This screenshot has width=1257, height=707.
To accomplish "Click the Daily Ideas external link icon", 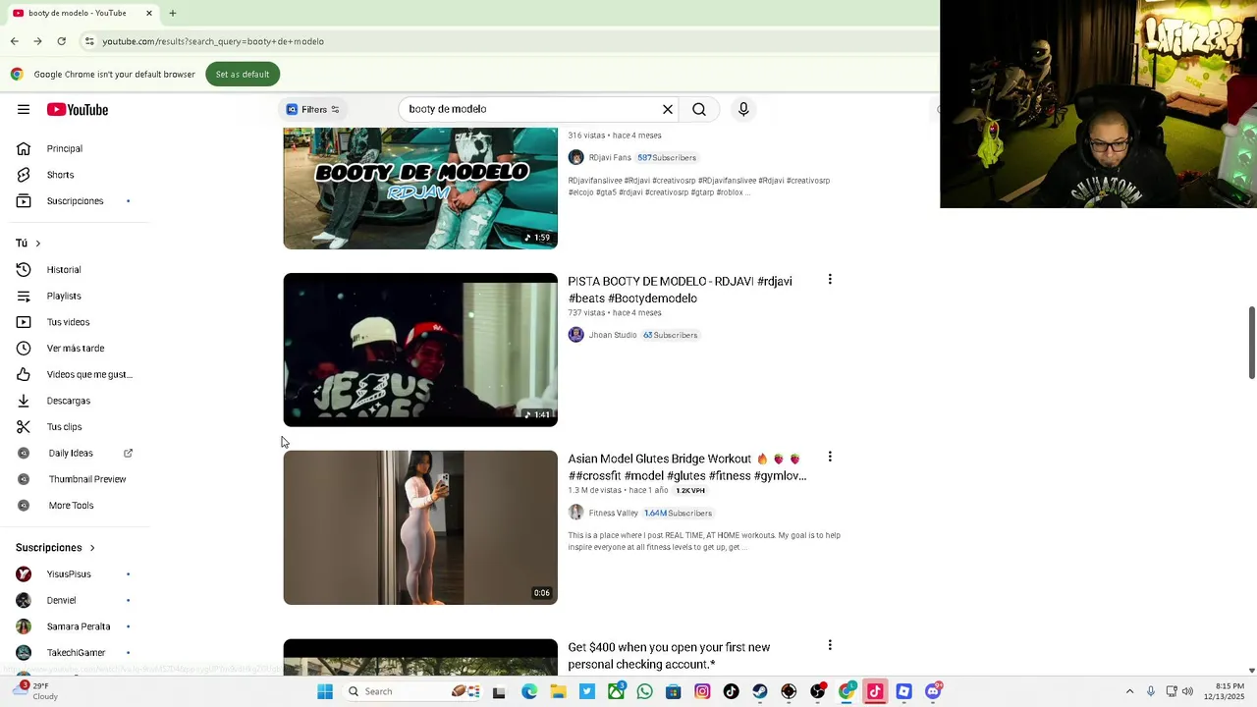I will 128,453.
